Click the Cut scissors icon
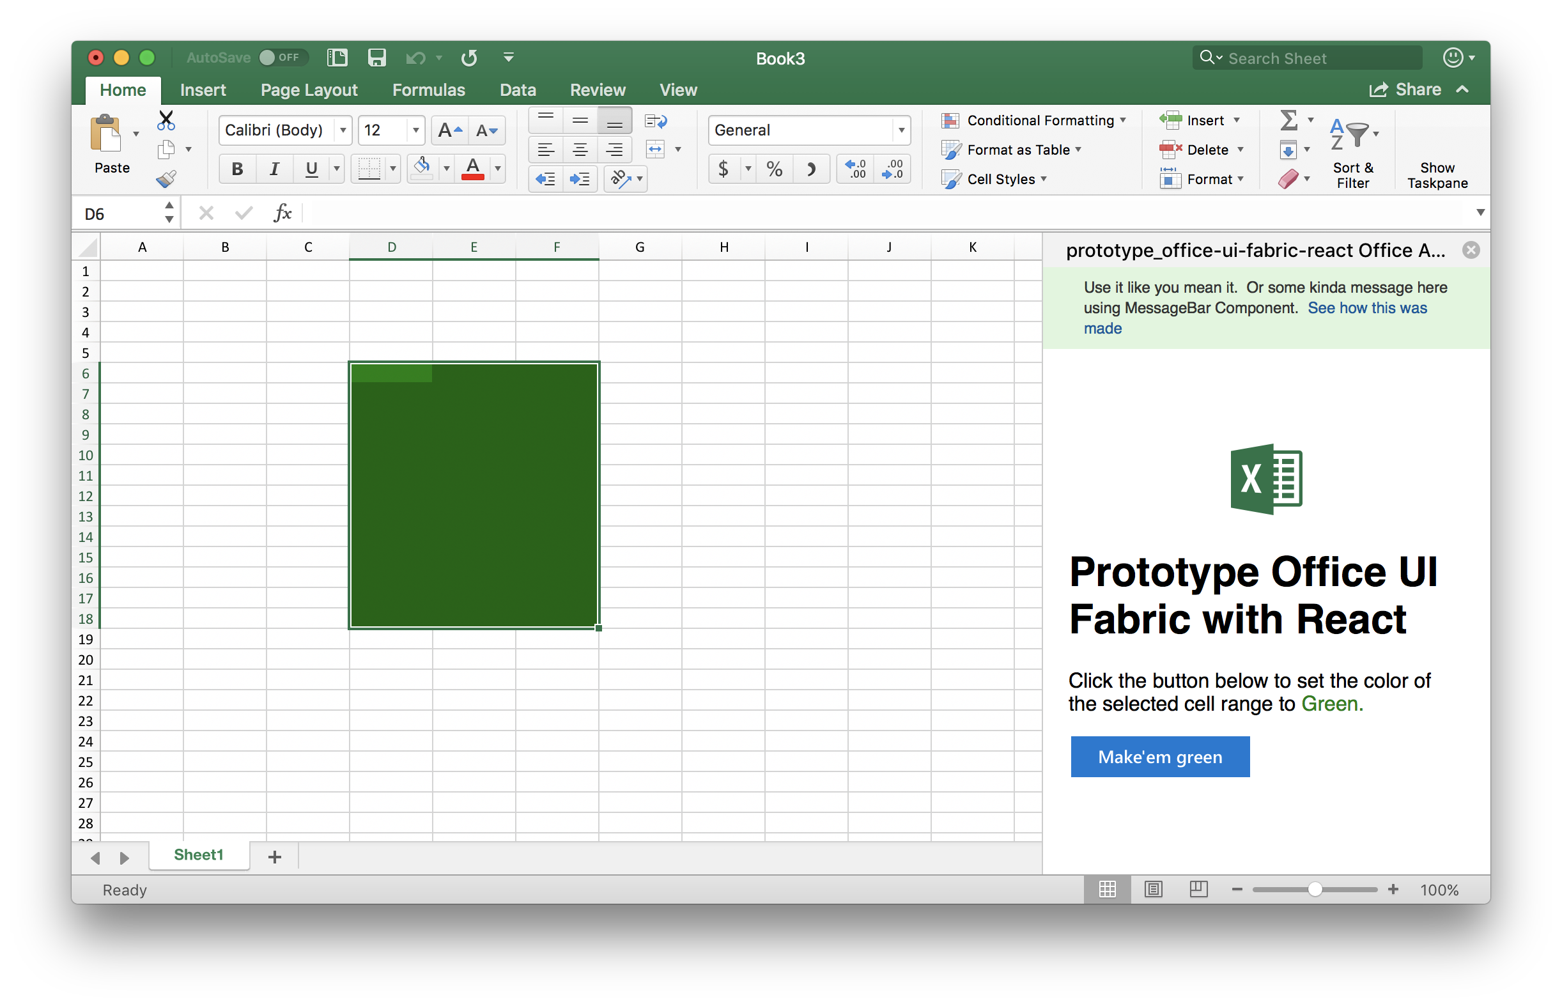 click(x=166, y=120)
